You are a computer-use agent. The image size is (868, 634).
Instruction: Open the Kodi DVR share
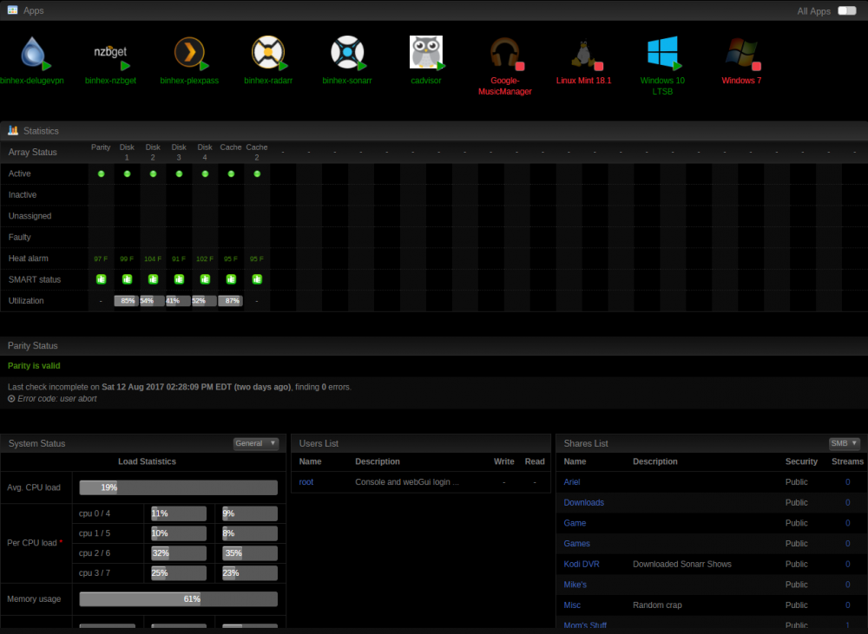[x=582, y=564]
